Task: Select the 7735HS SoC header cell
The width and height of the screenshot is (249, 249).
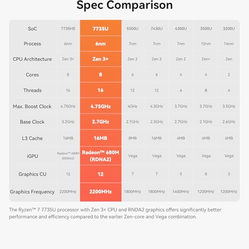Action: click(x=68, y=28)
